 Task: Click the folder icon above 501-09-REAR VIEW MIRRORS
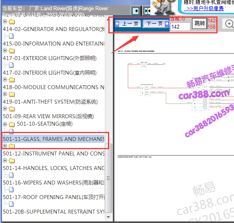[12, 109]
